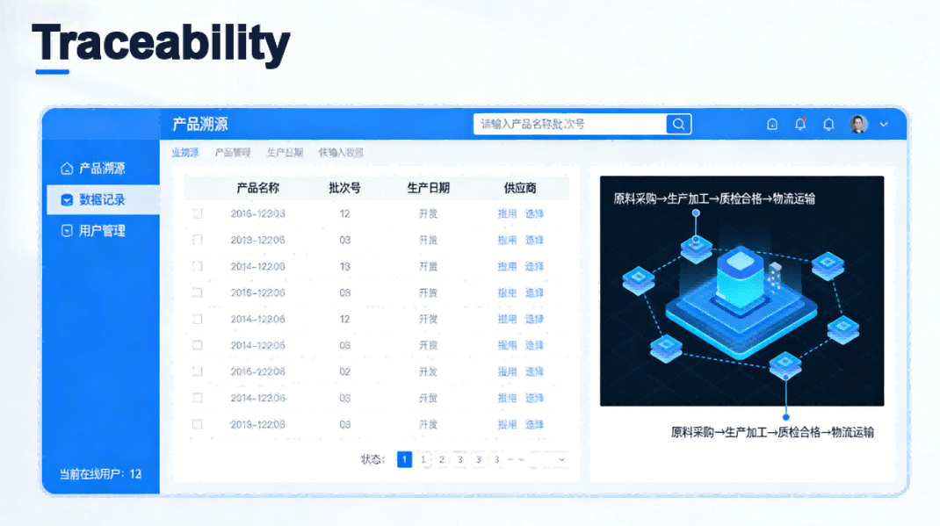Open 用户管理 from the sidebar
The width and height of the screenshot is (940, 526).
click(x=99, y=230)
